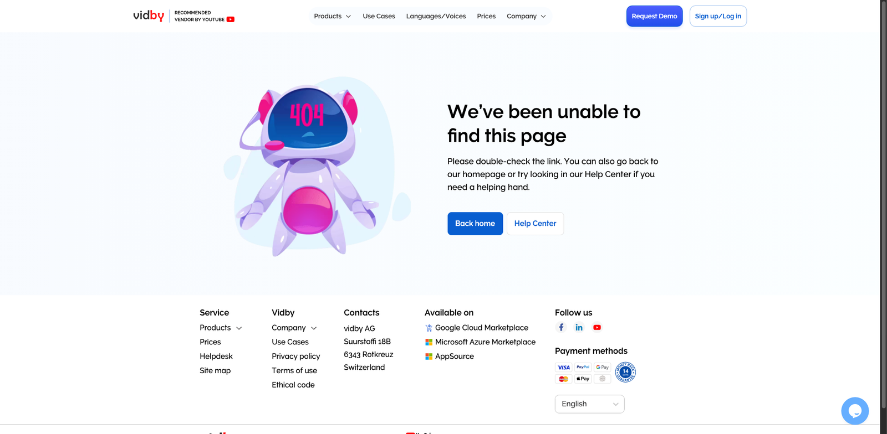
Task: Open the footer Prices link
Action: point(210,342)
